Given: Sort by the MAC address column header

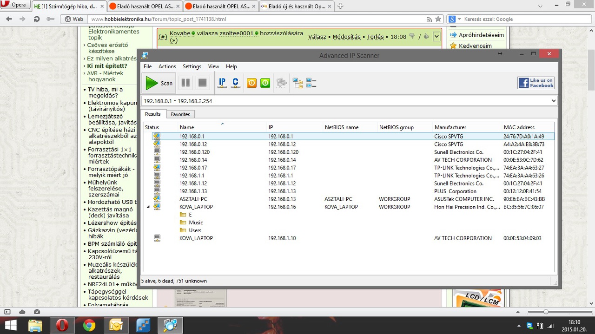Looking at the screenshot, I should (x=528, y=127).
